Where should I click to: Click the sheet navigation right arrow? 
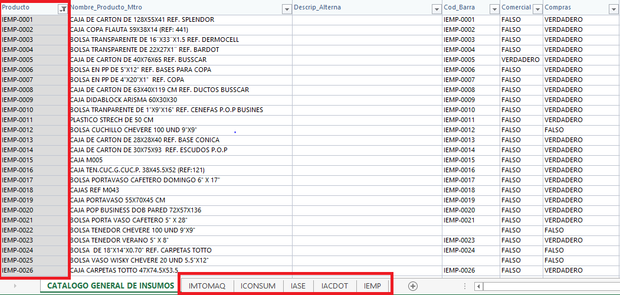[x=15, y=286]
